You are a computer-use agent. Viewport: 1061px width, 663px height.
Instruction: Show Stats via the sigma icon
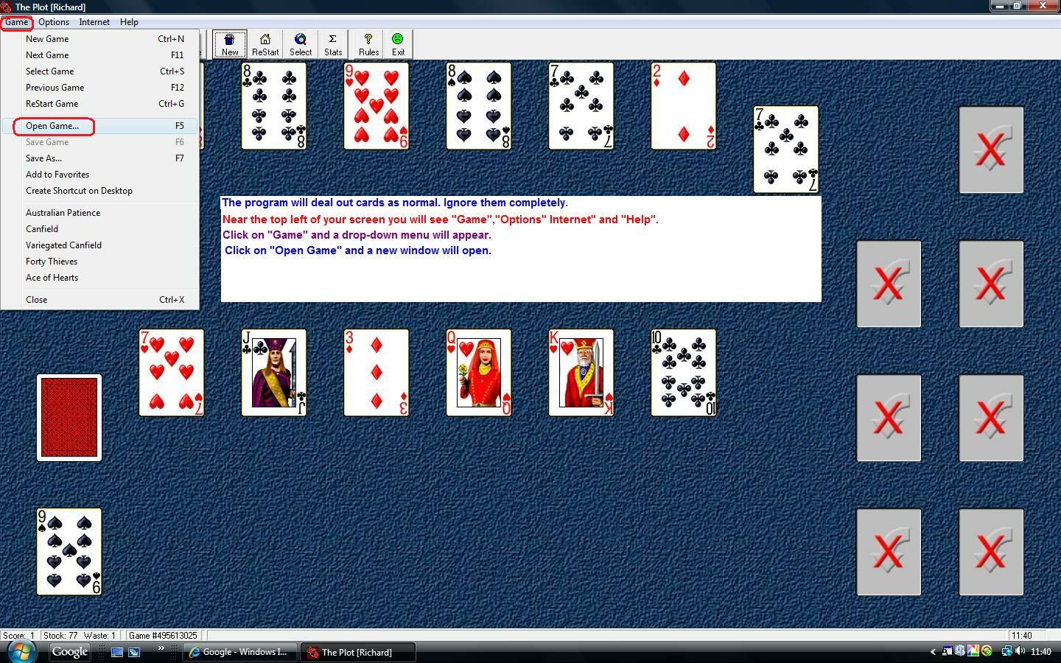tap(333, 44)
